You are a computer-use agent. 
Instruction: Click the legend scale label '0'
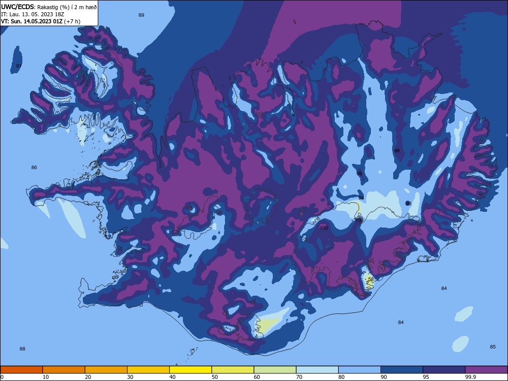tap(2, 377)
